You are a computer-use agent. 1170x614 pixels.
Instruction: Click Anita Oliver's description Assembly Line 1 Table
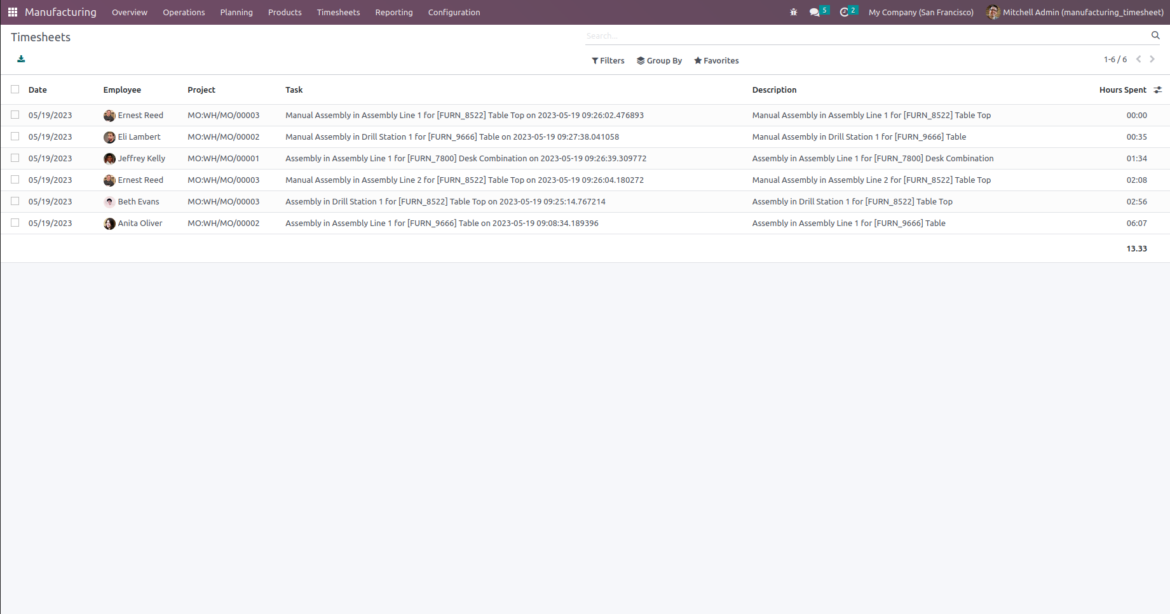(x=848, y=224)
